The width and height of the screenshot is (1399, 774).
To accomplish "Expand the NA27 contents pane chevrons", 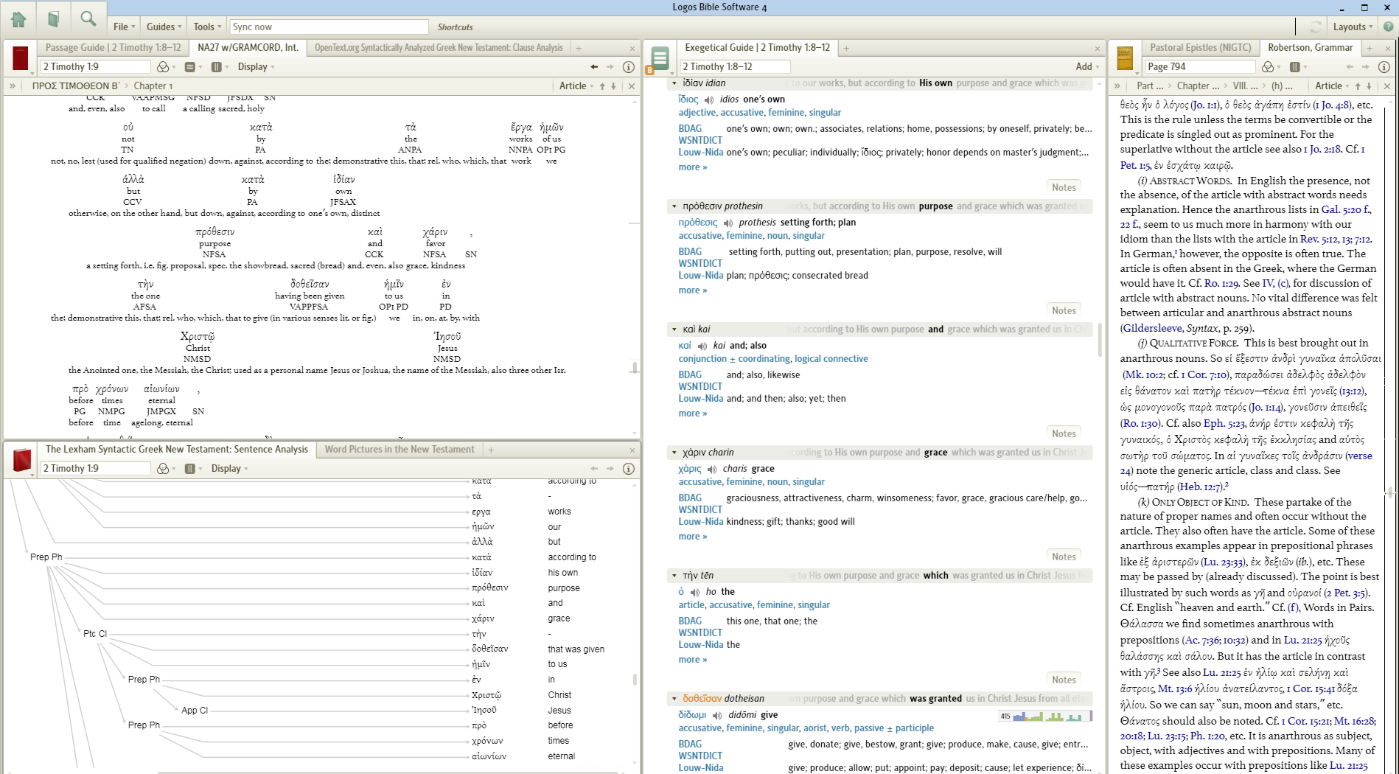I will 13,86.
